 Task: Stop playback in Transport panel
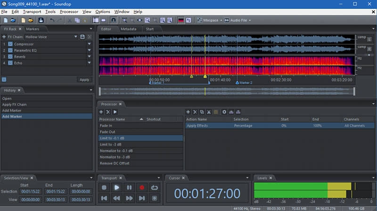(104, 188)
